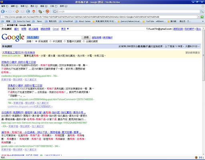Viewport: 205px width, 160px height.
Task: Click the green Go button beside URL
Action: (202, 17)
